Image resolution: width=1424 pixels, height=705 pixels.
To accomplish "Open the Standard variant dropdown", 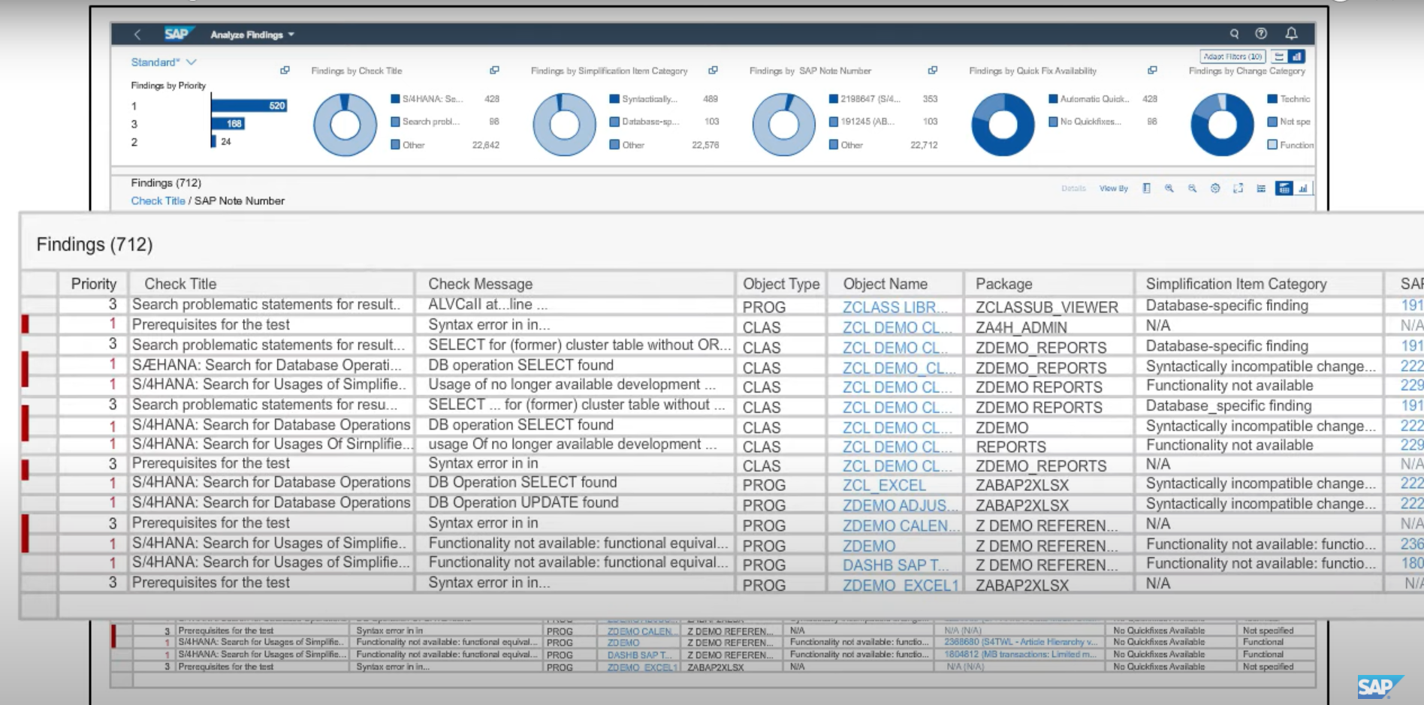I will (161, 62).
